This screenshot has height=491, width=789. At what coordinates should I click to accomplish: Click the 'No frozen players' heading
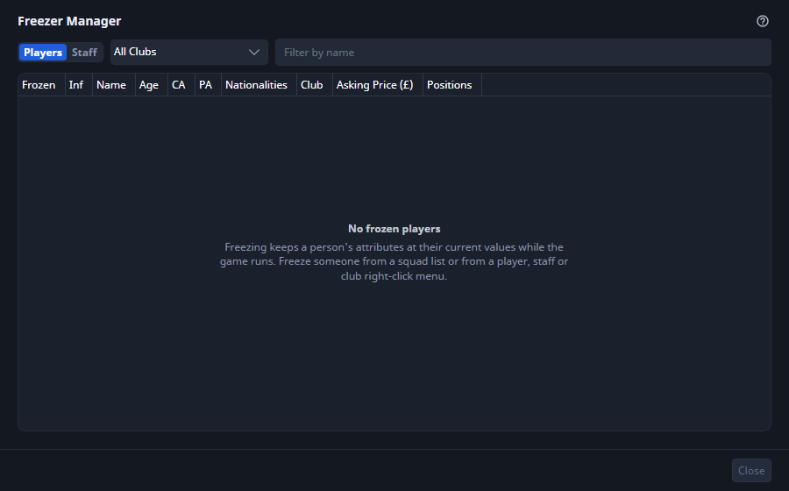coord(394,229)
